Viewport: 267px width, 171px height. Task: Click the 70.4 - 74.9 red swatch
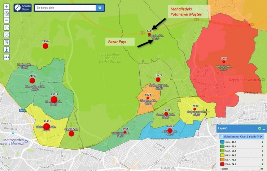[222, 163]
